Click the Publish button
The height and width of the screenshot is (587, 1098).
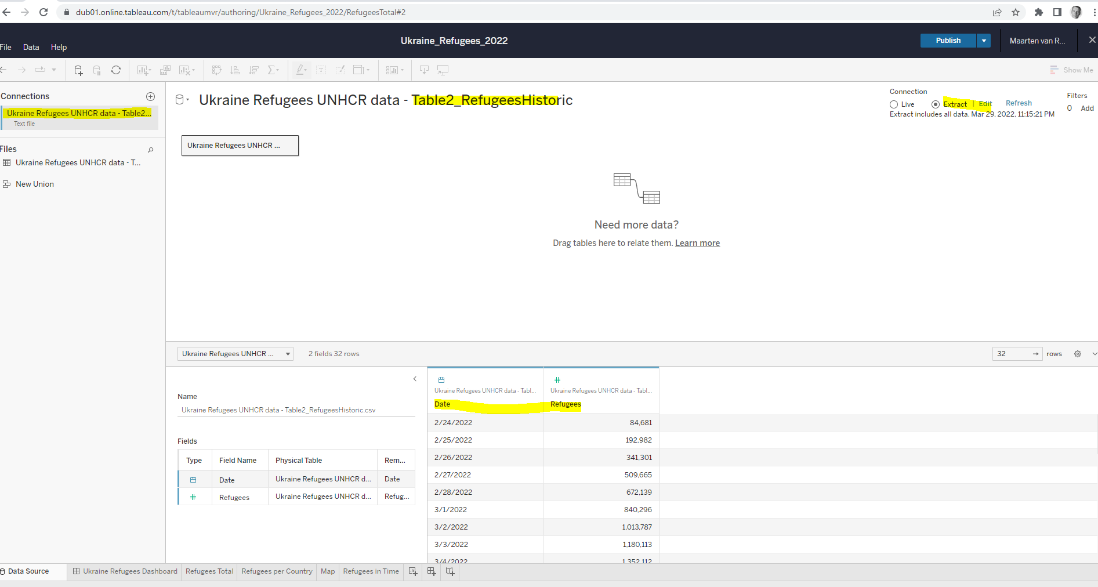pyautogui.click(x=948, y=41)
